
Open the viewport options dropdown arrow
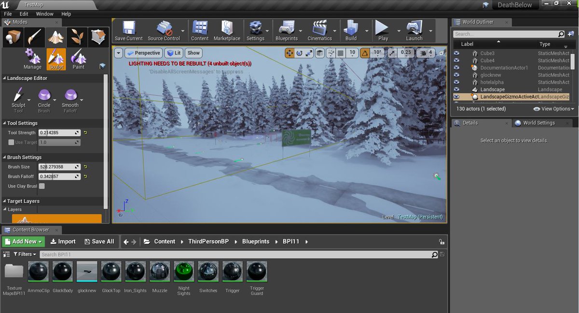(x=119, y=53)
